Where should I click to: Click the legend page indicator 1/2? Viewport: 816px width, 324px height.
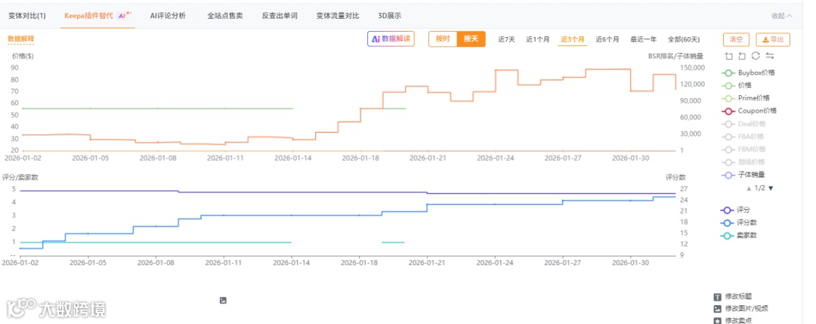click(760, 188)
